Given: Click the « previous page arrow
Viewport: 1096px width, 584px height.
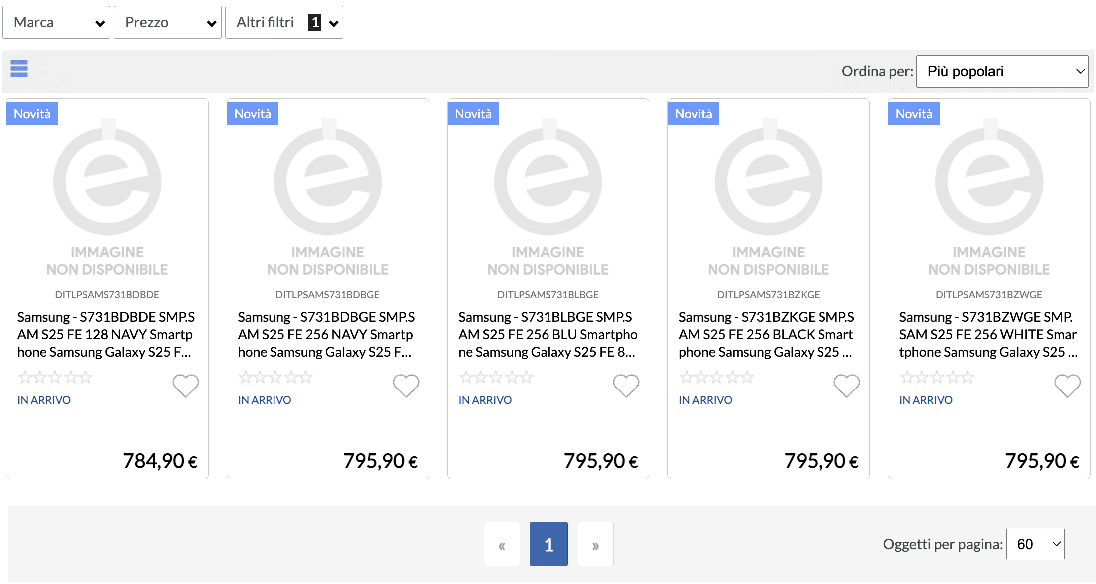Looking at the screenshot, I should 502,544.
